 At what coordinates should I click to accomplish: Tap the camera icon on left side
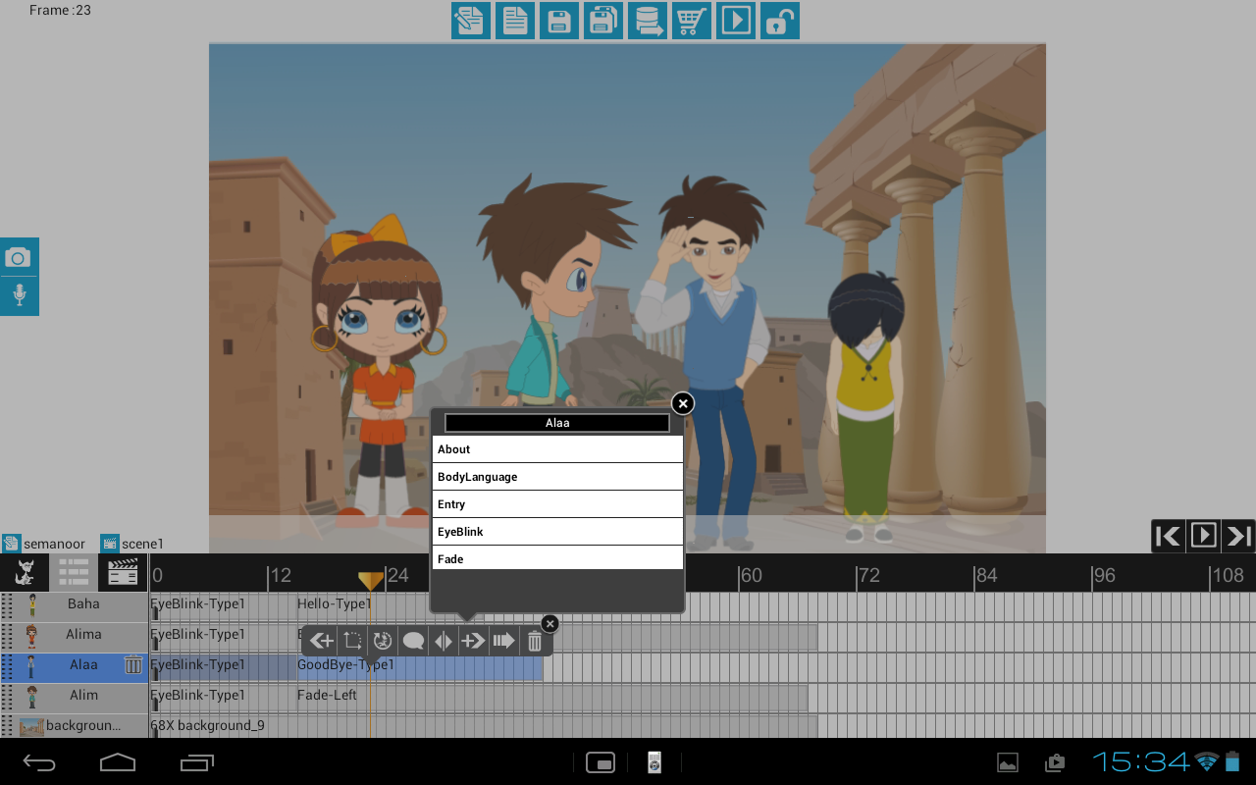coord(19,257)
